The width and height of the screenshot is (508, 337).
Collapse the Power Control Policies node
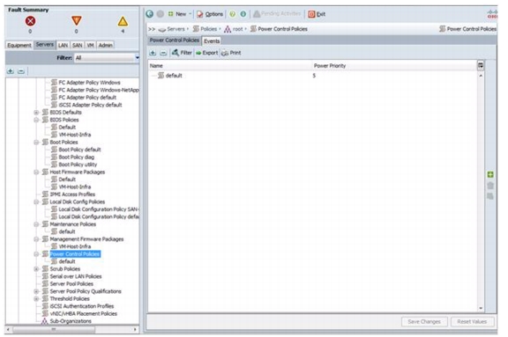coord(36,254)
